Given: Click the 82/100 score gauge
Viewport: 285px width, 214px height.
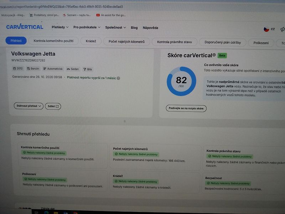Looking at the screenshot, I should (x=181, y=81).
